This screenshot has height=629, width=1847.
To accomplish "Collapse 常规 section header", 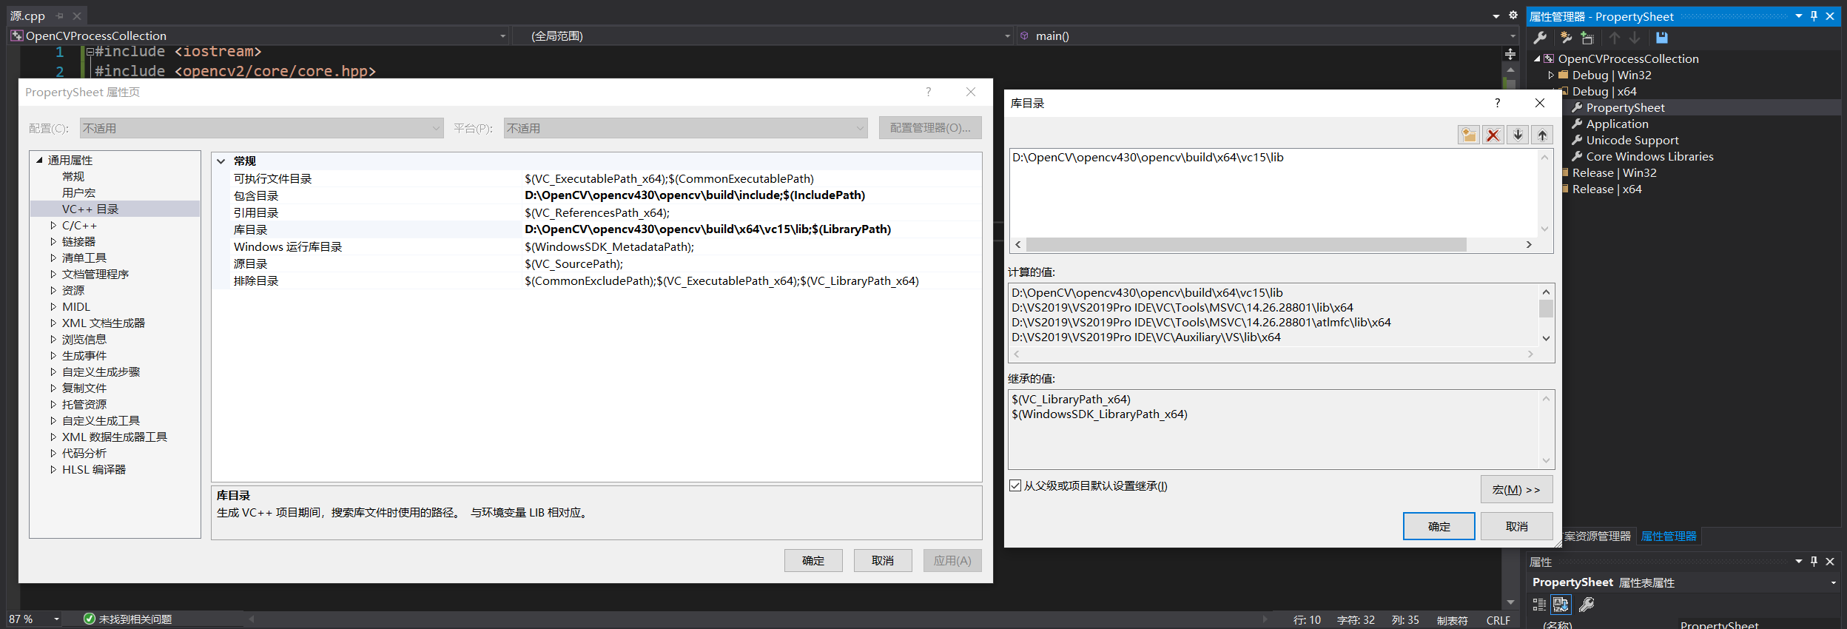I will [221, 161].
